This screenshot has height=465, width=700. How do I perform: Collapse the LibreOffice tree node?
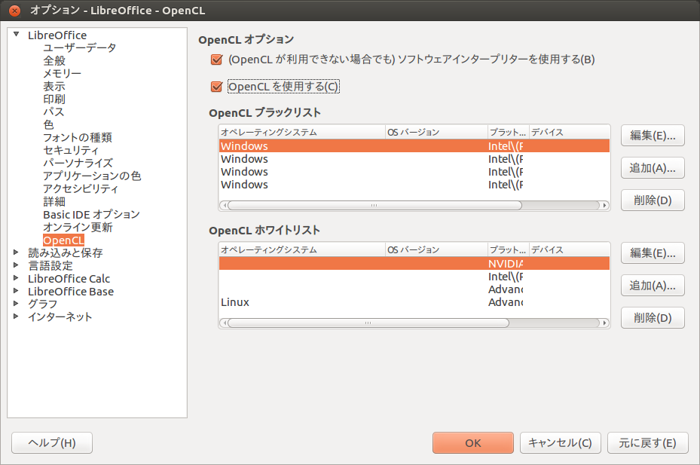[x=17, y=35]
